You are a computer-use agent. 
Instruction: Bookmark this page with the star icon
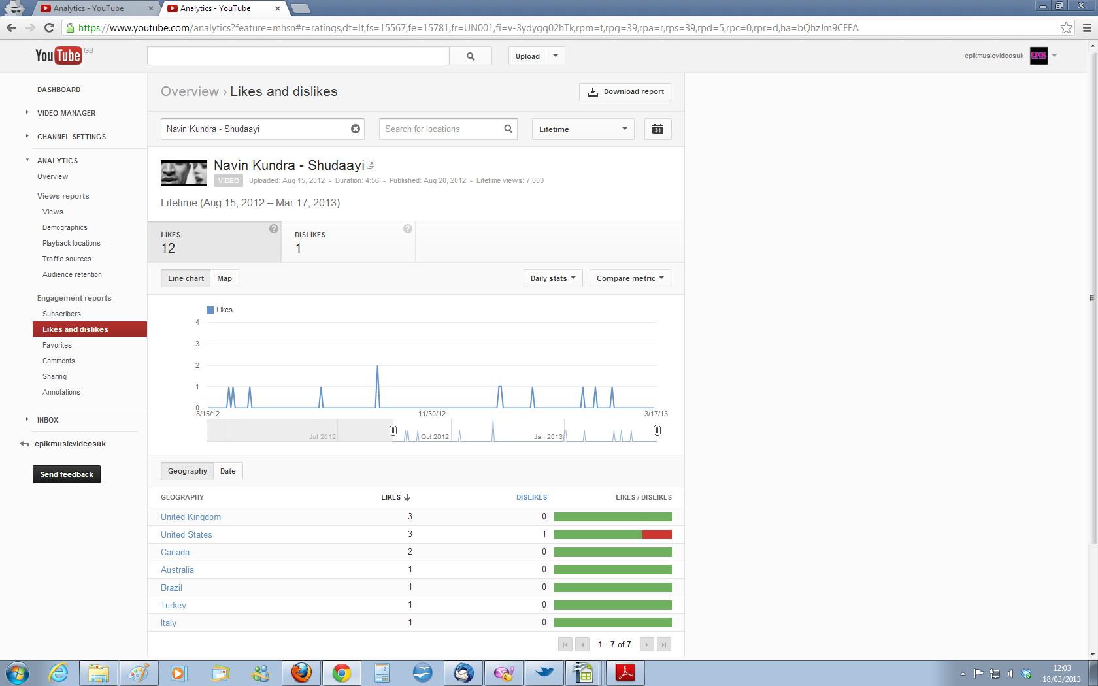1066,27
